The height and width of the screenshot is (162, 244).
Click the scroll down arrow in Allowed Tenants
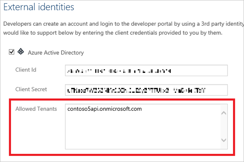[224, 140]
